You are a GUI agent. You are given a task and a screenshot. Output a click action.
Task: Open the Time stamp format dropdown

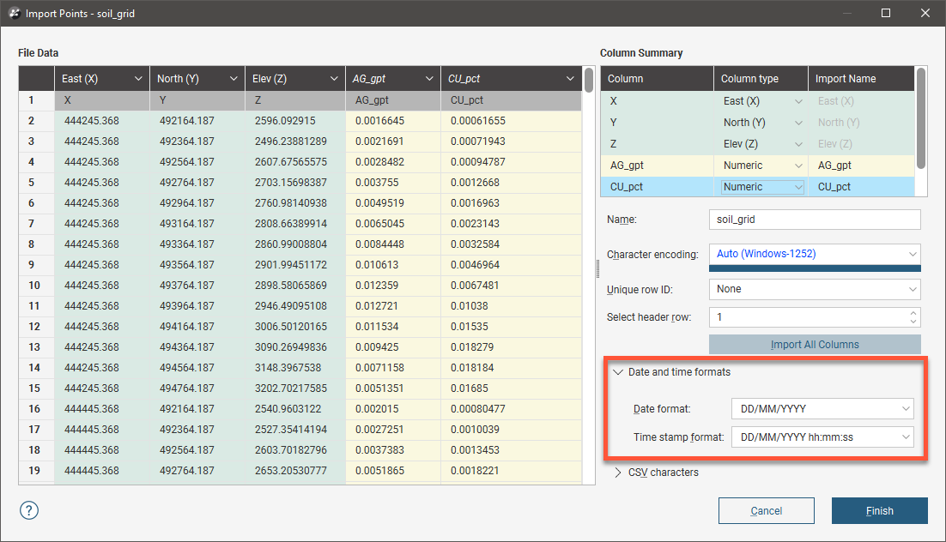(822, 438)
